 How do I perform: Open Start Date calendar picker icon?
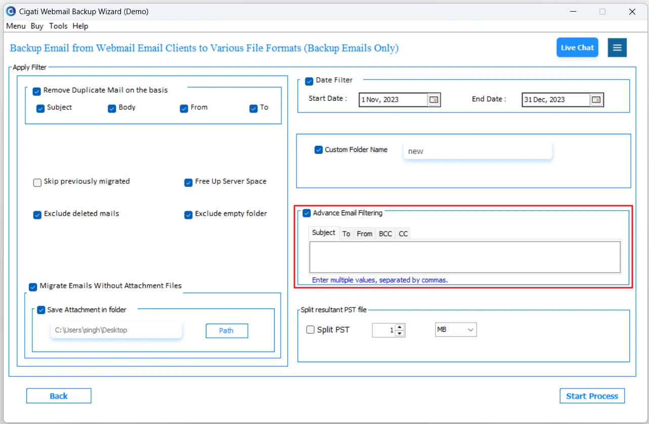pos(434,100)
